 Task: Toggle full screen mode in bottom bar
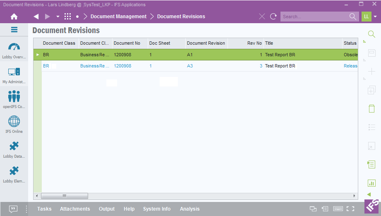click(x=350, y=209)
